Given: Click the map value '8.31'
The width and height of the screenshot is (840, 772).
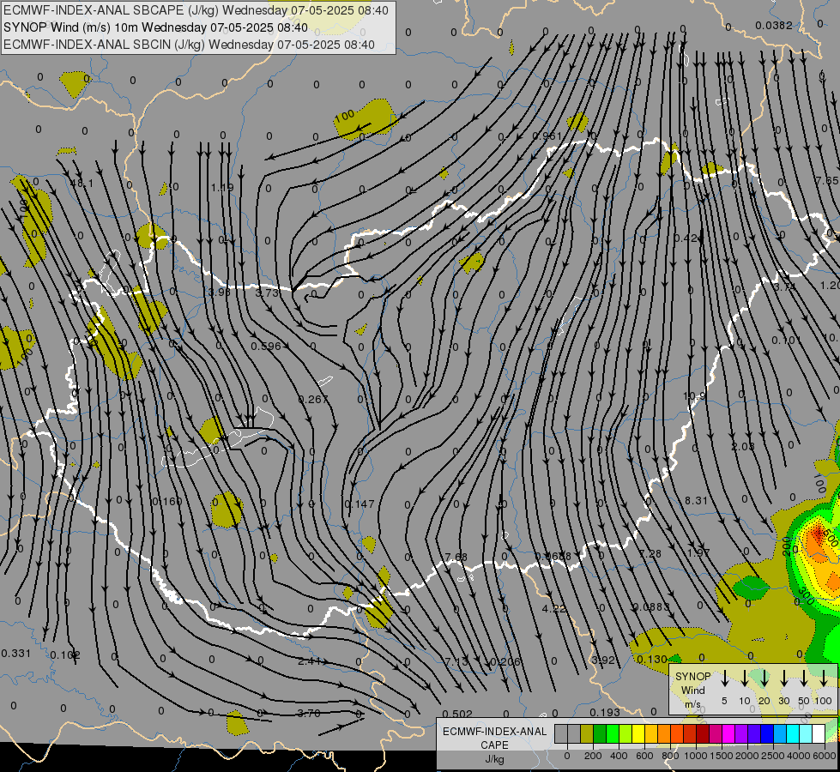Looking at the screenshot, I should tap(697, 500).
